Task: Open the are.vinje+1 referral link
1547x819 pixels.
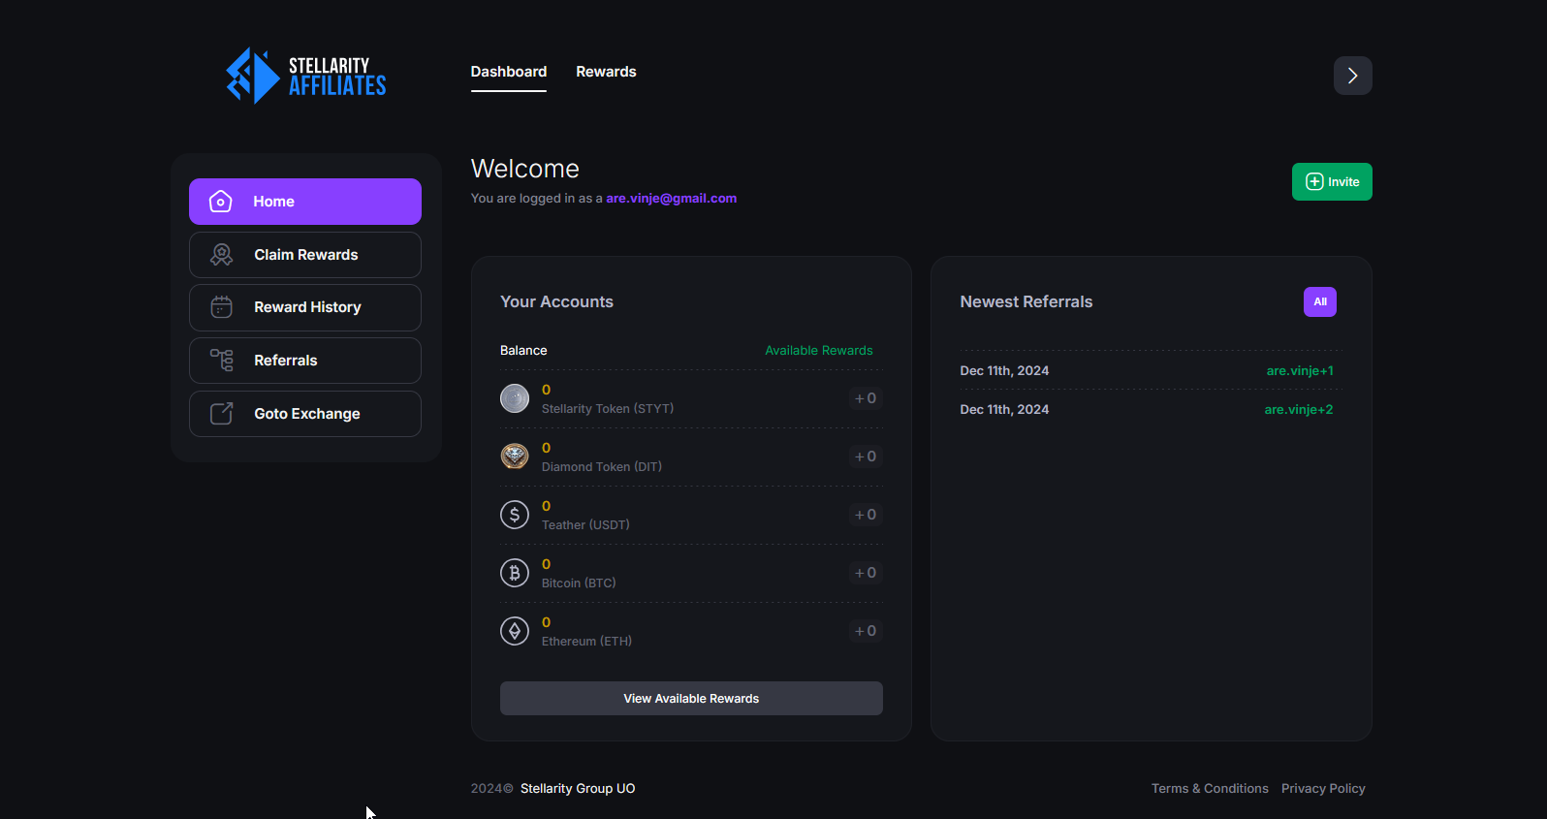Action: click(x=1300, y=370)
